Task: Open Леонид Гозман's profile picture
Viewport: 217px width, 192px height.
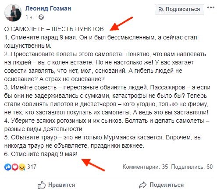Action: (13, 13)
